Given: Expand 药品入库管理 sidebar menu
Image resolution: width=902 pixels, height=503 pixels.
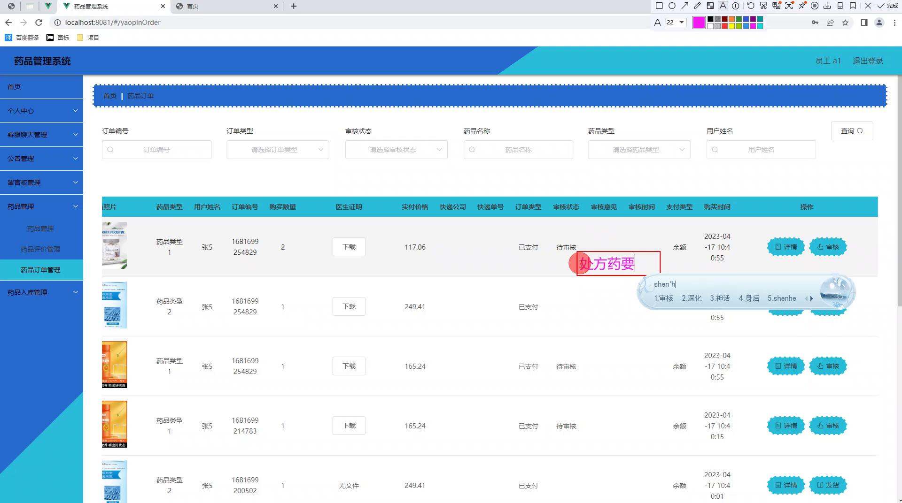Looking at the screenshot, I should (41, 292).
